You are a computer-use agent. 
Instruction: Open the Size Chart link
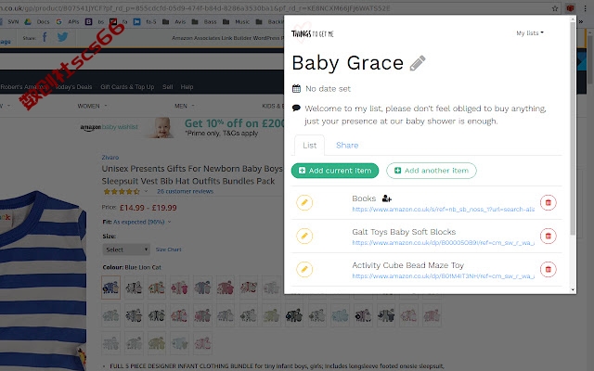[168, 249]
